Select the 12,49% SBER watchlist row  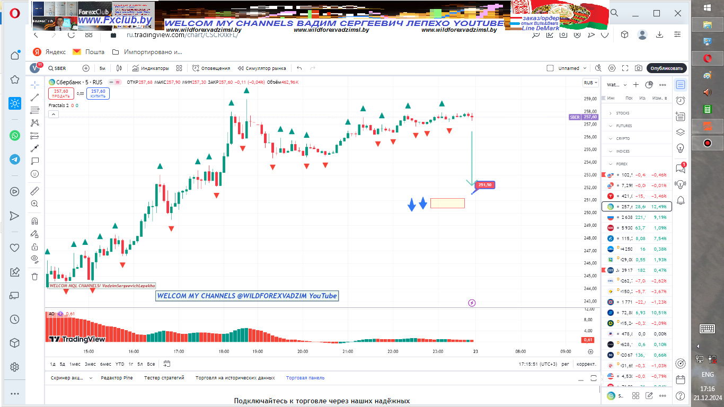(637, 206)
